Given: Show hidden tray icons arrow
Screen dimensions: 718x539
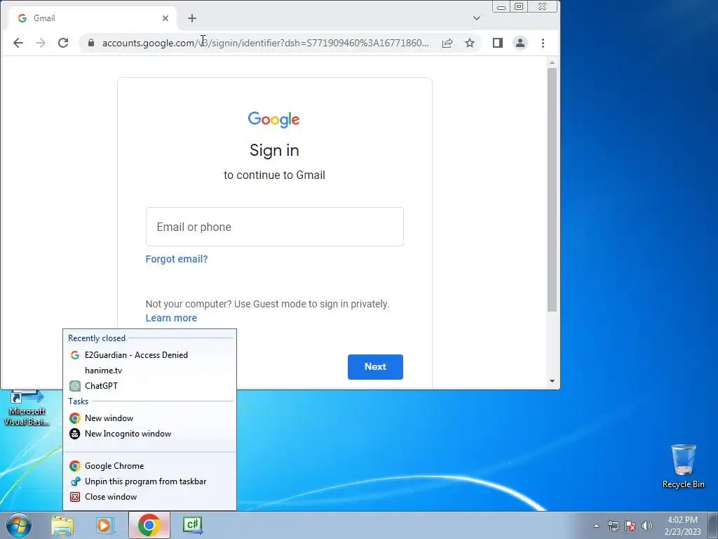Looking at the screenshot, I should click(x=596, y=526).
